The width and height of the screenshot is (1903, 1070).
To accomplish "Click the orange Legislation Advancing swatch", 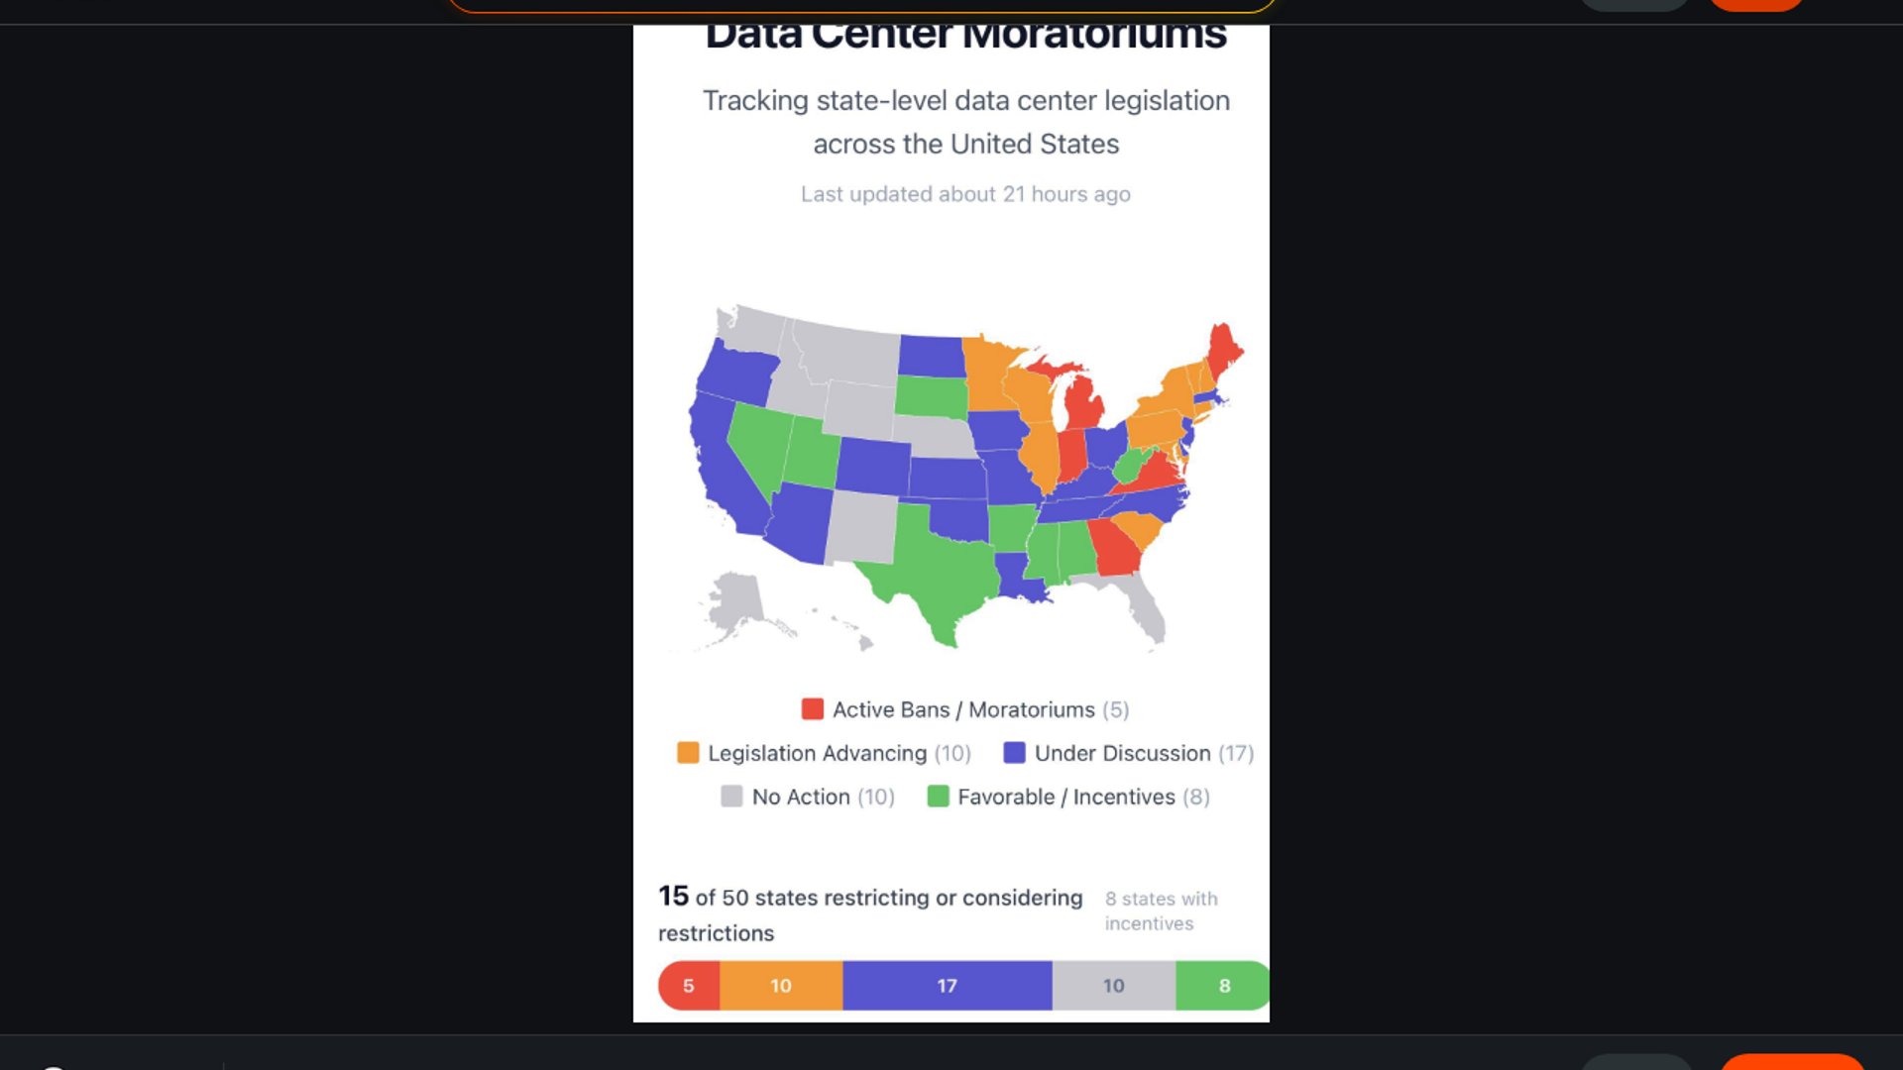I will [688, 753].
